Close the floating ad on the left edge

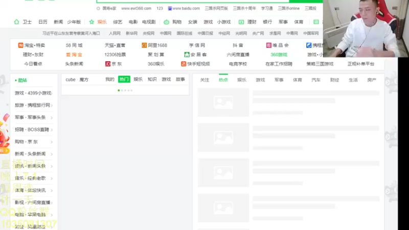click(7, 105)
